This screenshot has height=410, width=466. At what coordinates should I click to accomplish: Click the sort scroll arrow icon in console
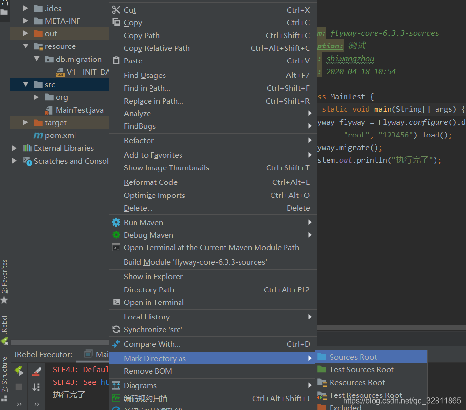click(36, 387)
